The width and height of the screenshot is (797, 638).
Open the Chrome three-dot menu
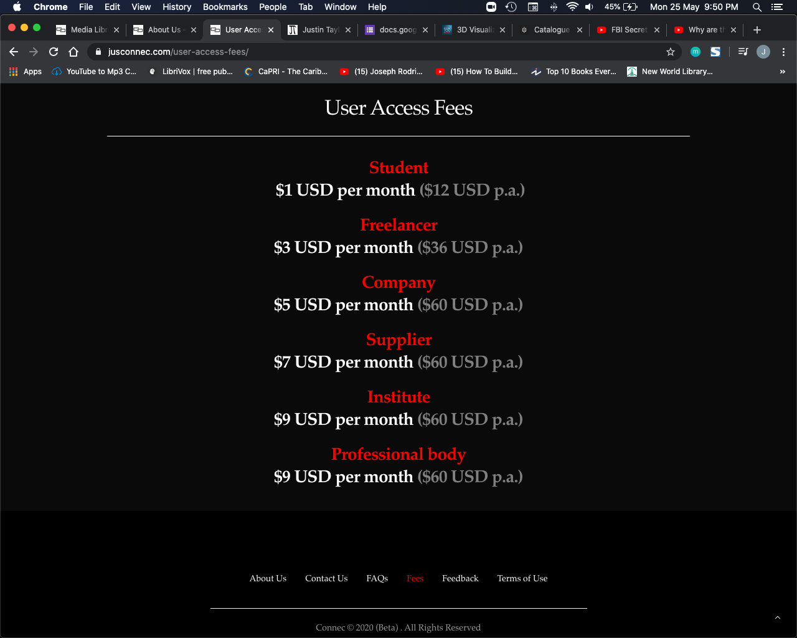783,52
